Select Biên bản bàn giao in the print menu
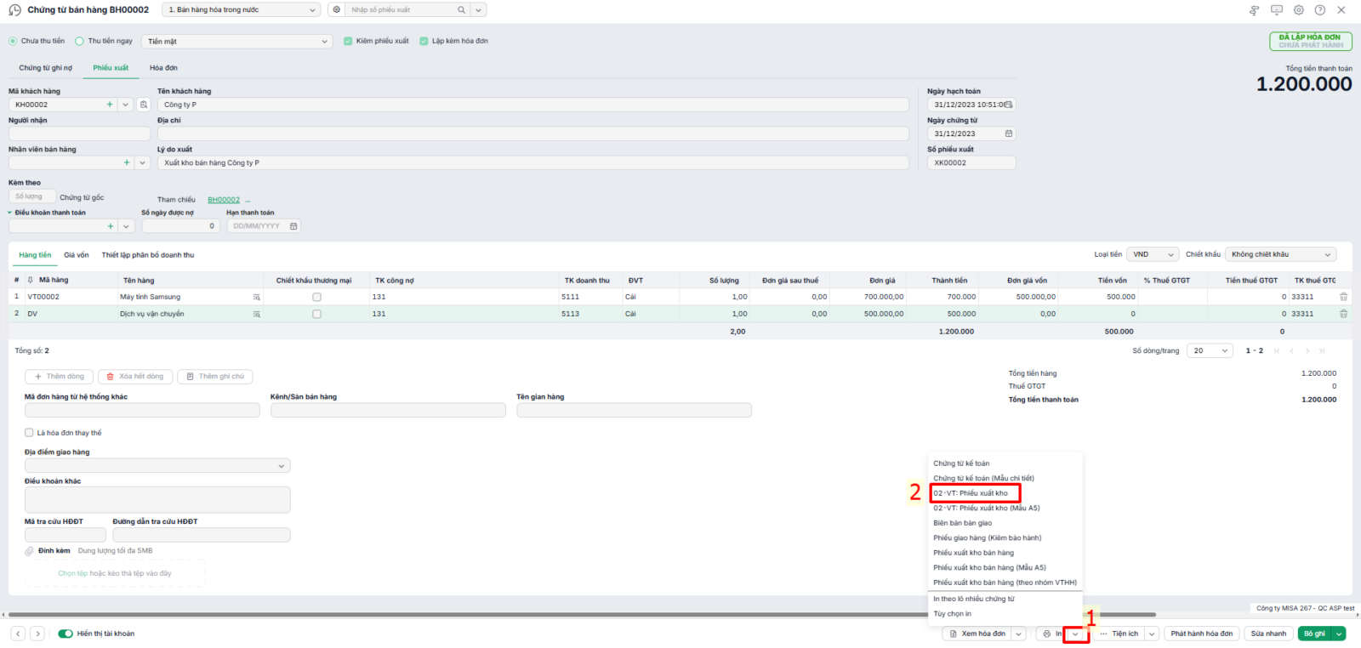The width and height of the screenshot is (1361, 648). pyautogui.click(x=962, y=523)
